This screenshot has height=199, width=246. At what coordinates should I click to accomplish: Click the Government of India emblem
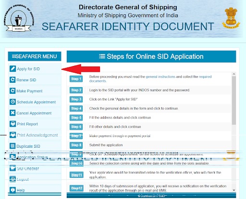tap(231, 18)
